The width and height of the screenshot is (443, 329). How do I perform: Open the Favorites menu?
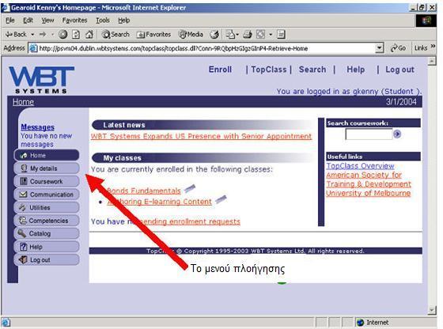pos(74,21)
